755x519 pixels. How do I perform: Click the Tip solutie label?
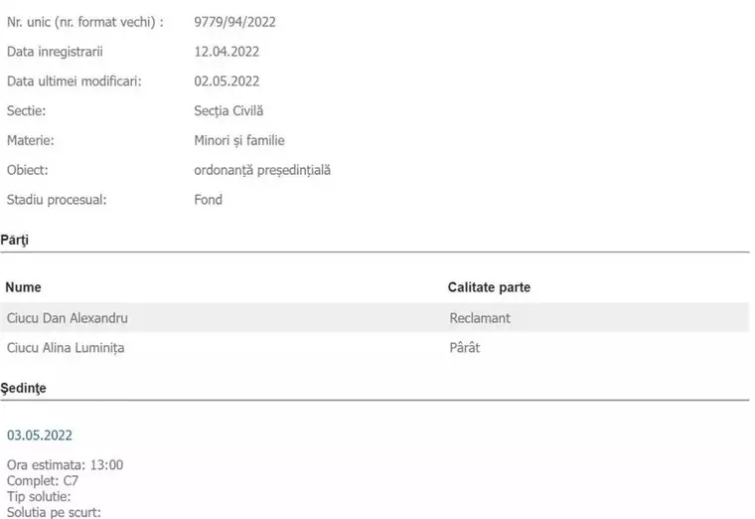tap(39, 497)
